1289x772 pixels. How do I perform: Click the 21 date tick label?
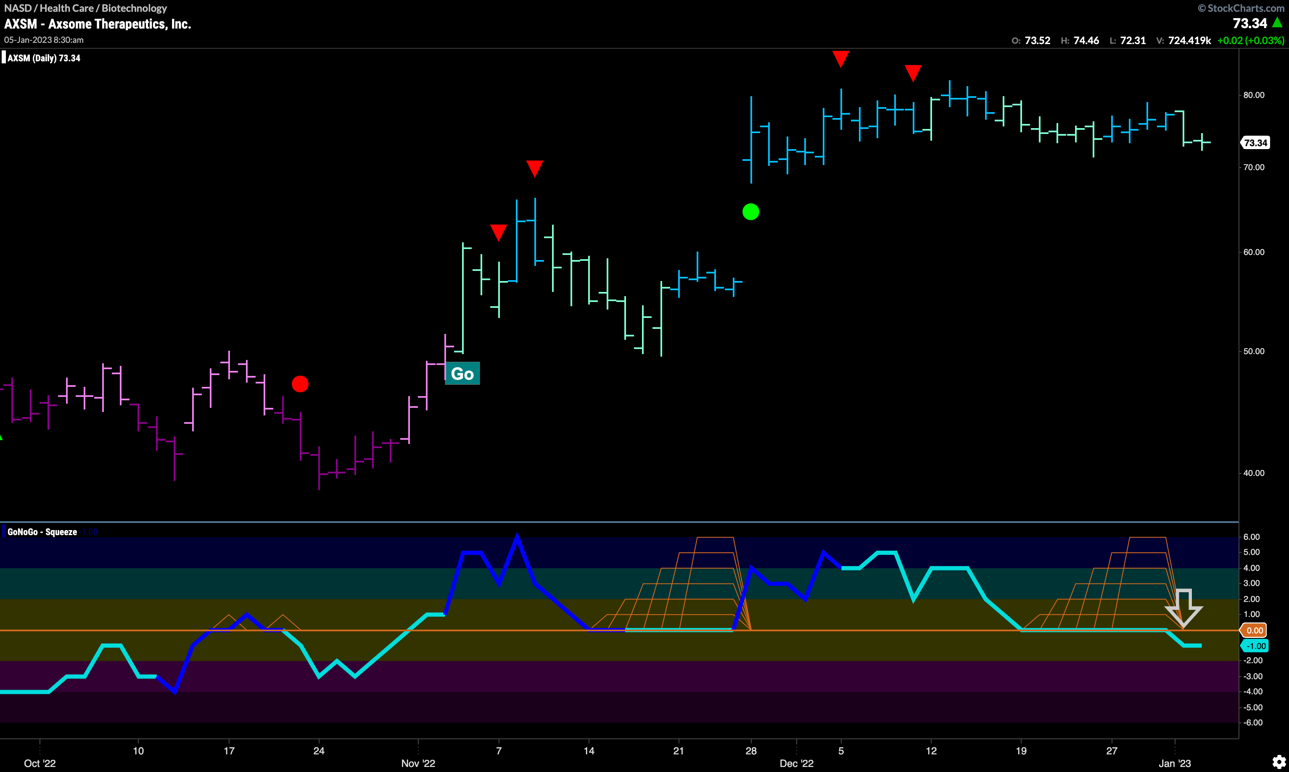pos(678,751)
